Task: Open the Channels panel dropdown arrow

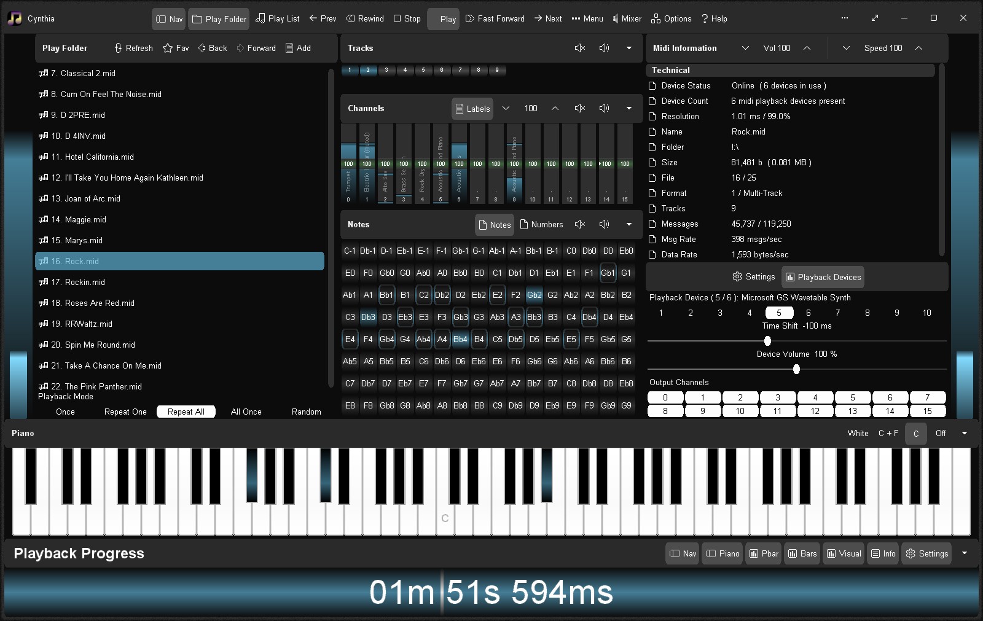Action: [x=629, y=108]
